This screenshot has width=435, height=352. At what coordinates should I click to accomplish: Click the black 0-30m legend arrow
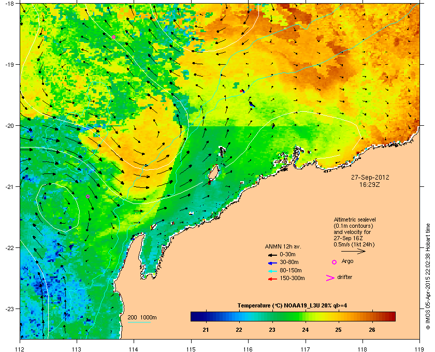tap(272, 255)
